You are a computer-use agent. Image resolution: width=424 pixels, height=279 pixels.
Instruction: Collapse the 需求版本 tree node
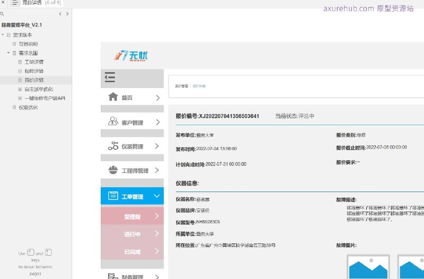click(3, 34)
